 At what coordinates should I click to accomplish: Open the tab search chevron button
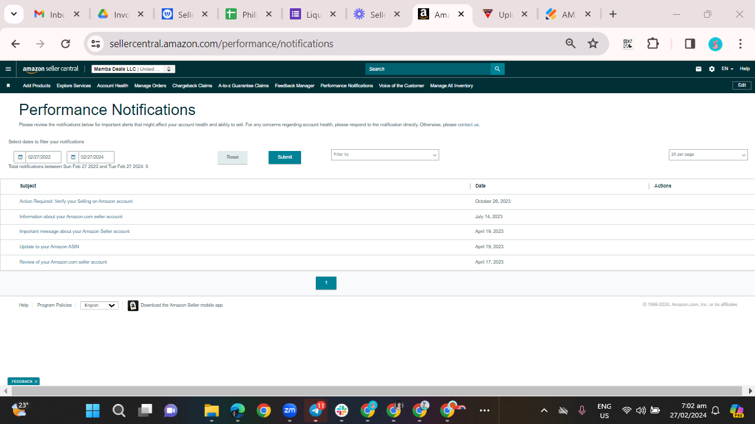point(14,14)
